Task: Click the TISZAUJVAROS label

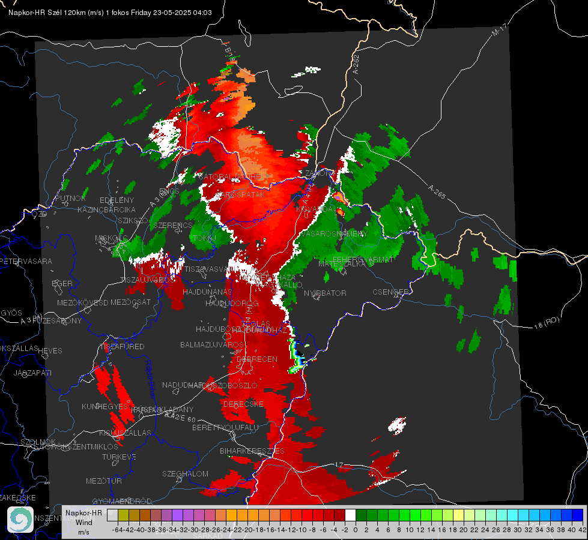Action: coord(147,280)
